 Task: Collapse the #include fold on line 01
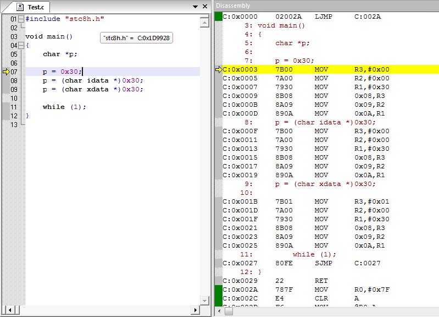(x=21, y=19)
